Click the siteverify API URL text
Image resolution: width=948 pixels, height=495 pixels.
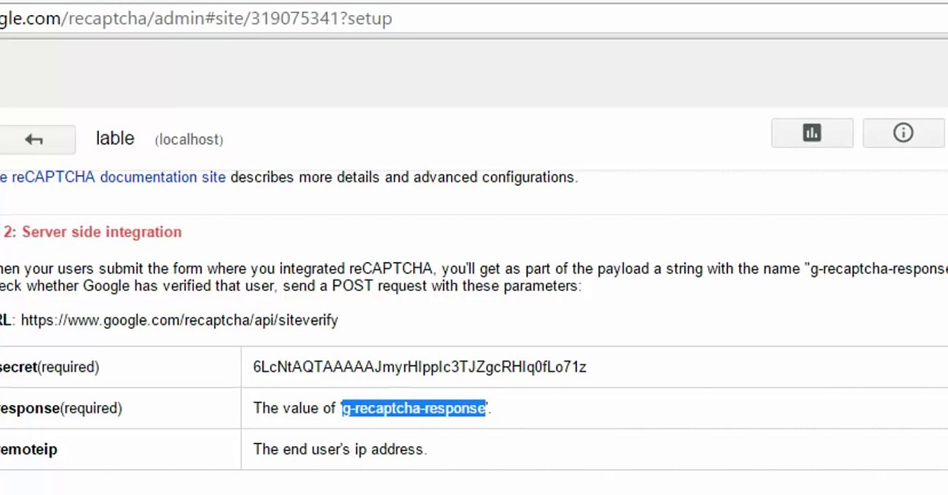(x=179, y=320)
